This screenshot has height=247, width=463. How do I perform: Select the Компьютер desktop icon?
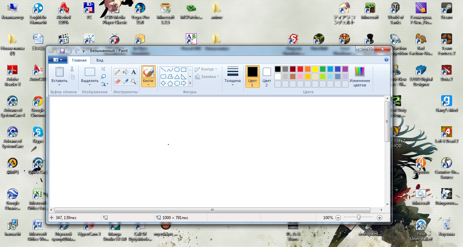(x=13, y=11)
